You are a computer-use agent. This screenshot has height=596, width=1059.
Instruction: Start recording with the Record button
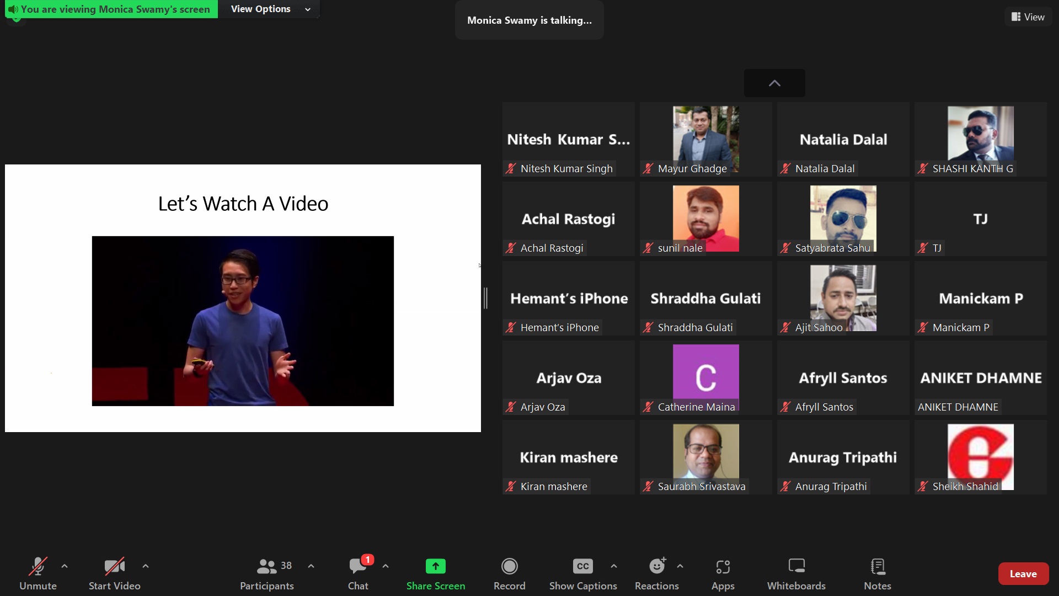[x=509, y=574]
